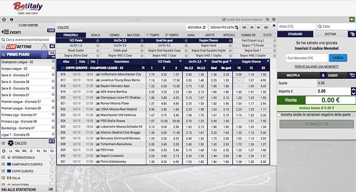Image resolution: width=356 pixels, height=192 pixels.
Task: Click the soccer ball icon in top bar
Action: 4,20
